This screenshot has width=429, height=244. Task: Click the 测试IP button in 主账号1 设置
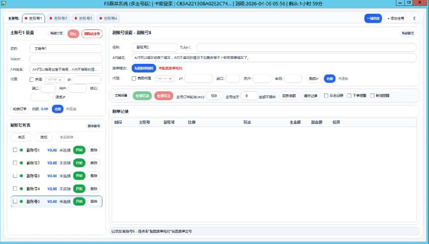[60, 97]
